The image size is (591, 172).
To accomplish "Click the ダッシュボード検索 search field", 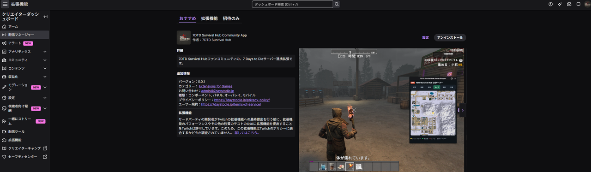I will point(292,4).
